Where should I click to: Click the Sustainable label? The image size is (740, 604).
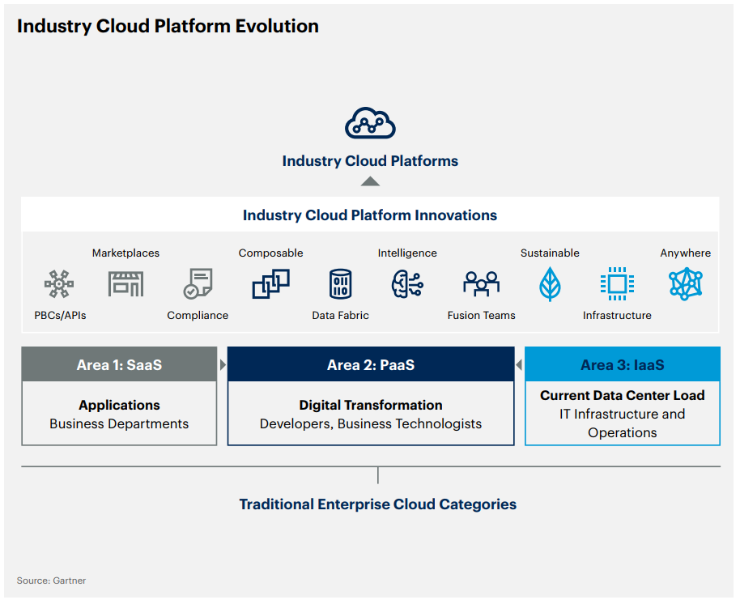point(550,253)
